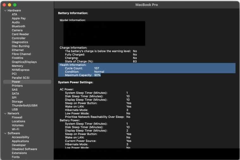The height and width of the screenshot is (160, 240).
Task: Open the Camera entry
Action: click(x=17, y=30)
